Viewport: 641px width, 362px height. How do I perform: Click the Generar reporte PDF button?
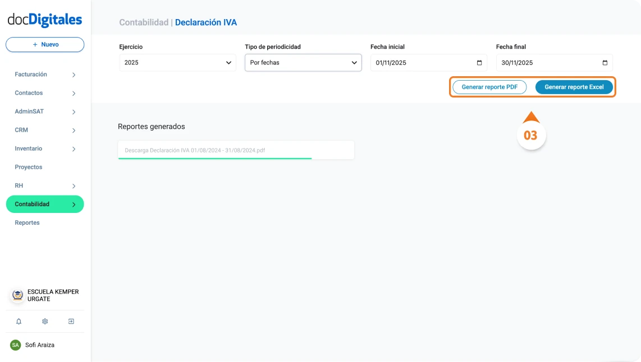click(489, 87)
